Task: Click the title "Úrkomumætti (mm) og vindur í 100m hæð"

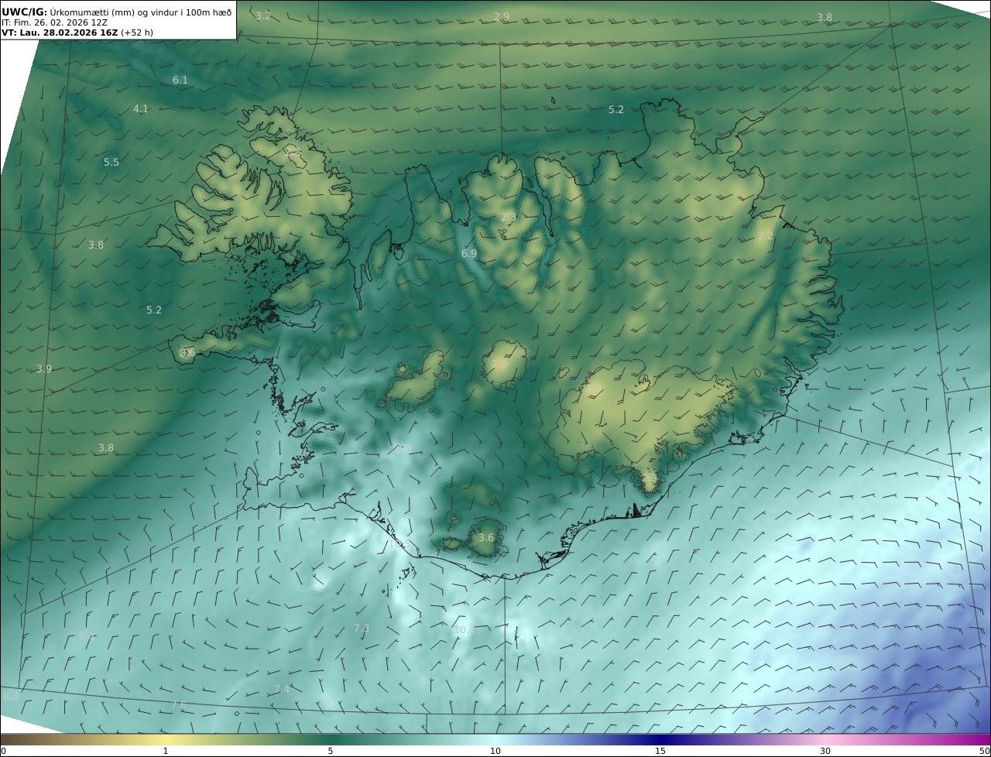Action: 141,12
